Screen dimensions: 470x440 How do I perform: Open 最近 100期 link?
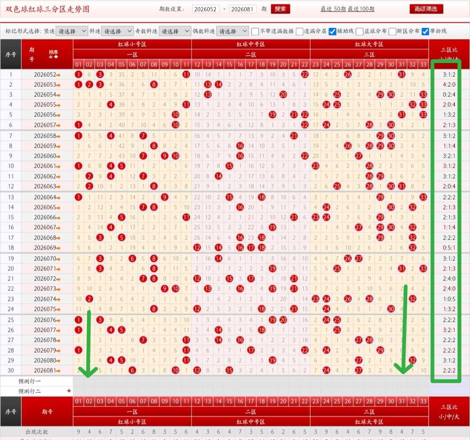pyautogui.click(x=361, y=9)
